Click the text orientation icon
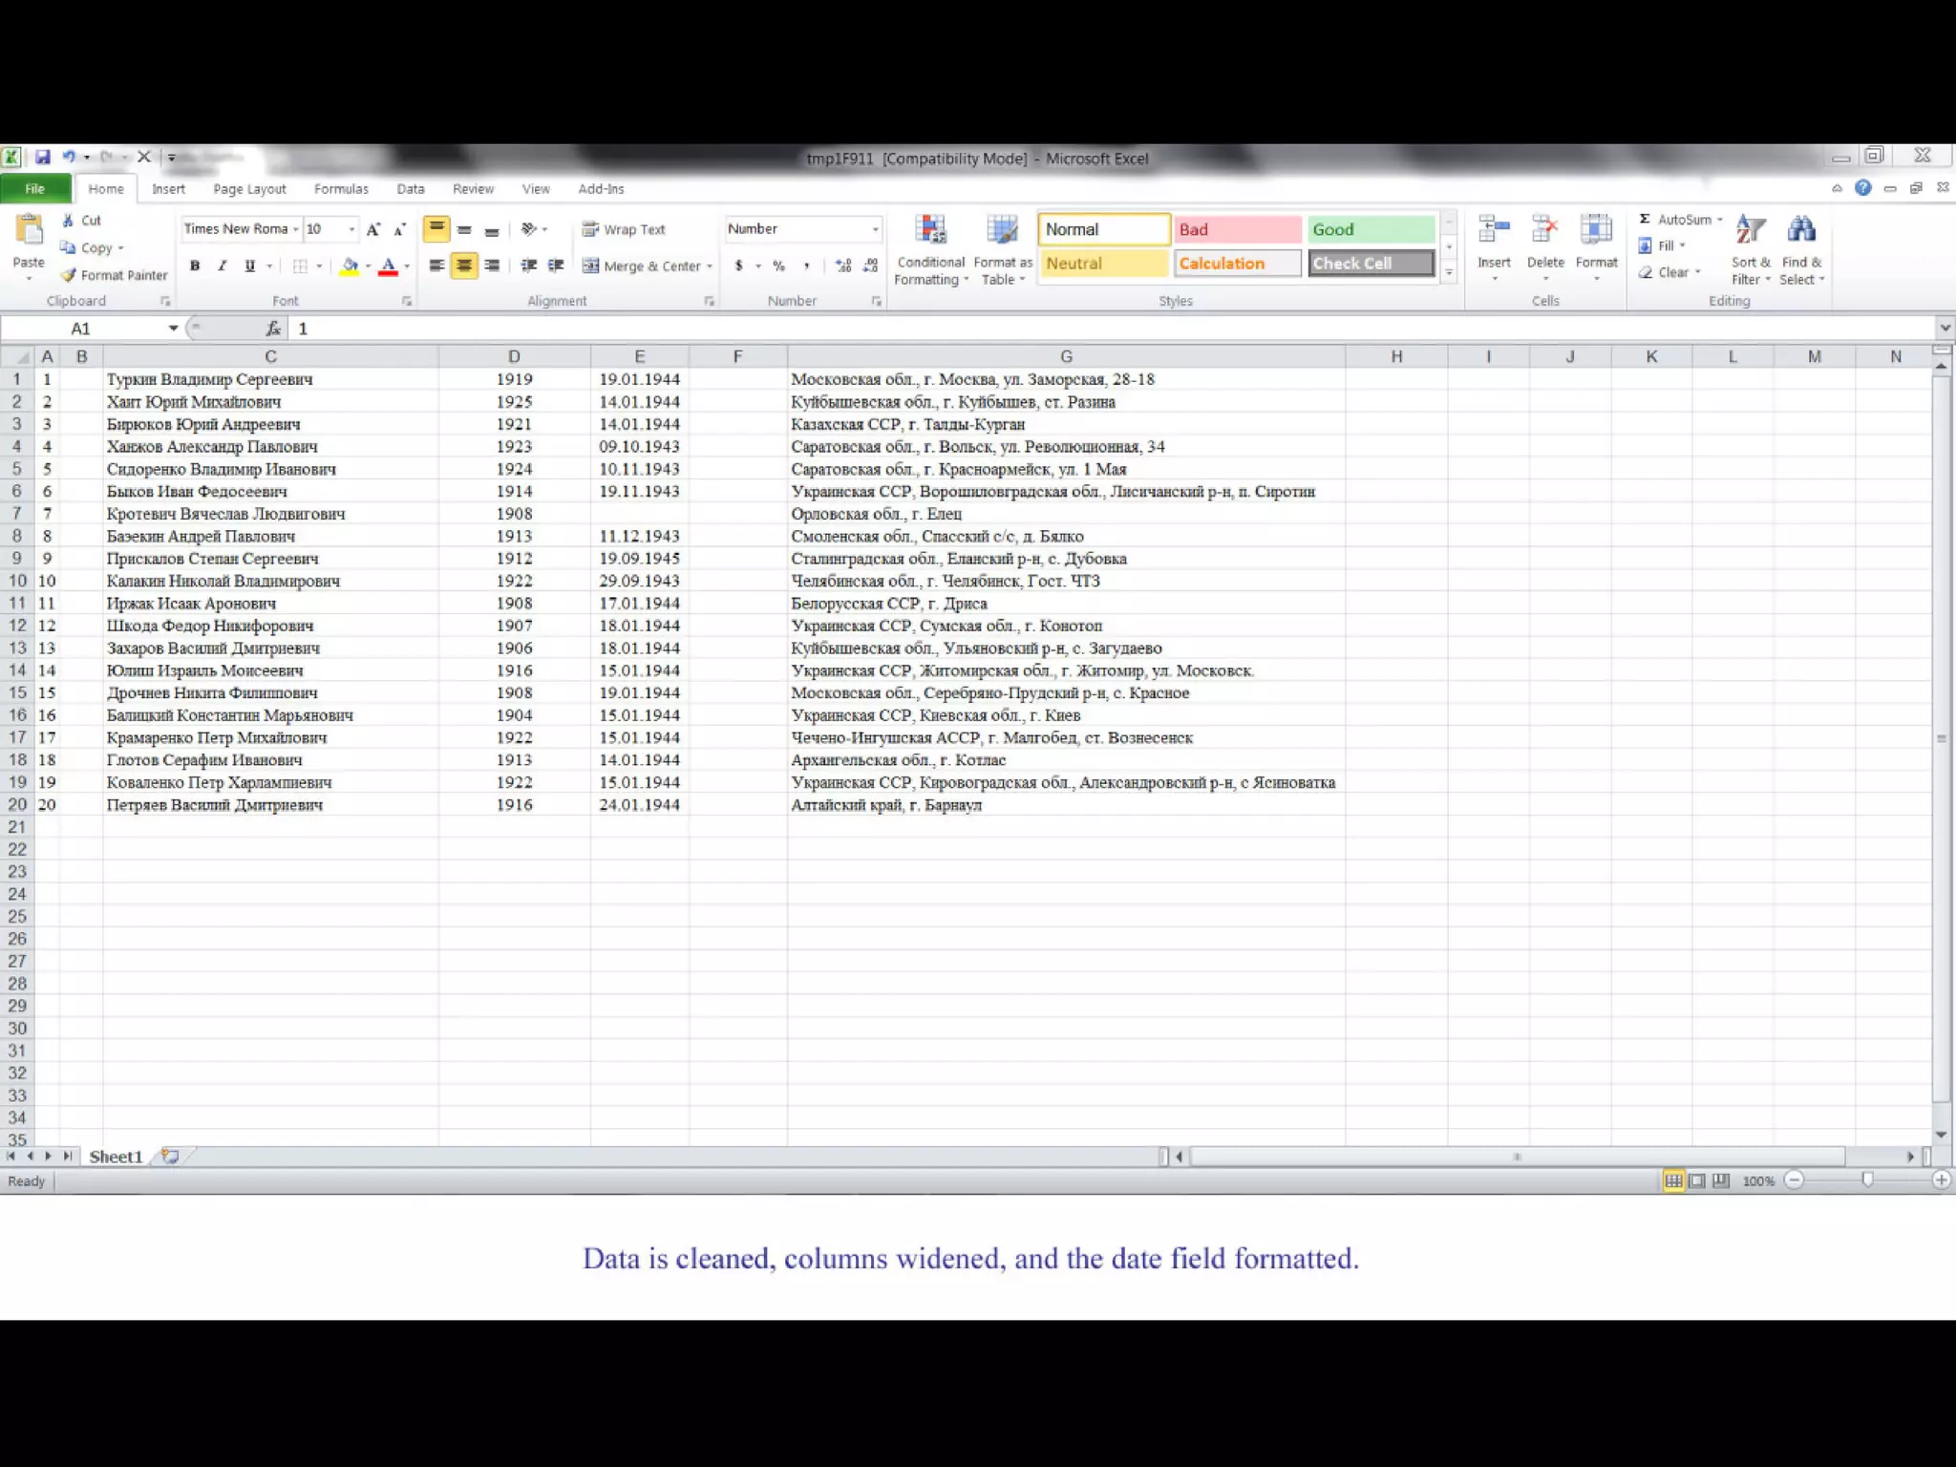This screenshot has height=1467, width=1956. point(528,229)
